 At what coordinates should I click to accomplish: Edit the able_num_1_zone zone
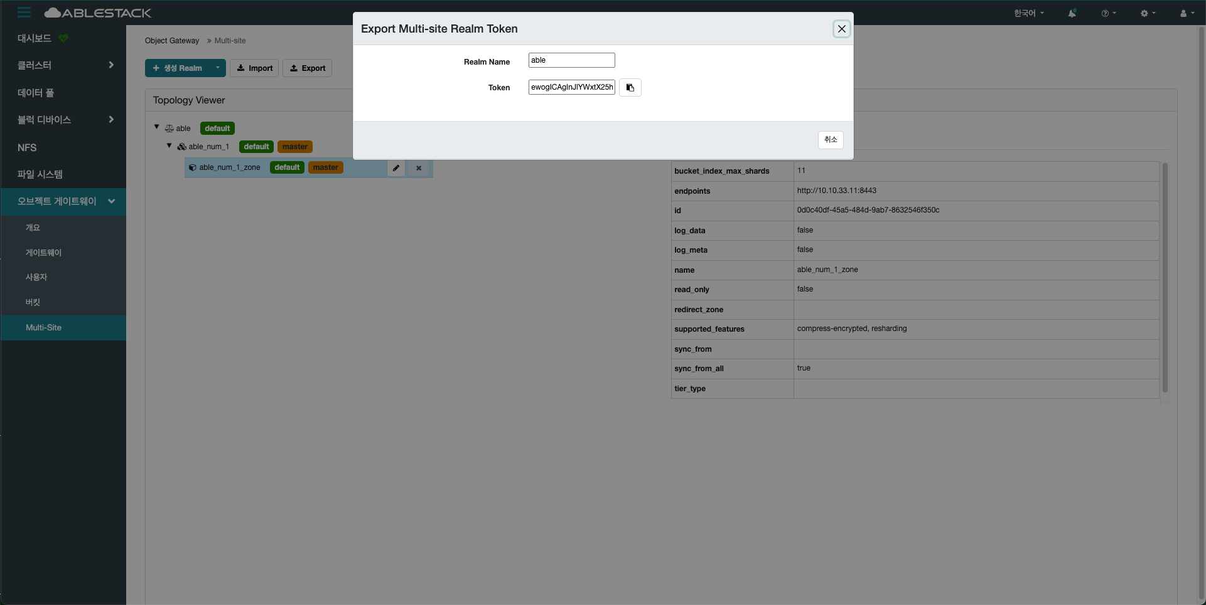point(396,168)
